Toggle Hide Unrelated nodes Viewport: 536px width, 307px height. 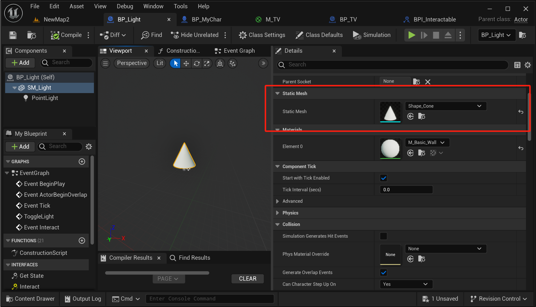click(x=195, y=35)
